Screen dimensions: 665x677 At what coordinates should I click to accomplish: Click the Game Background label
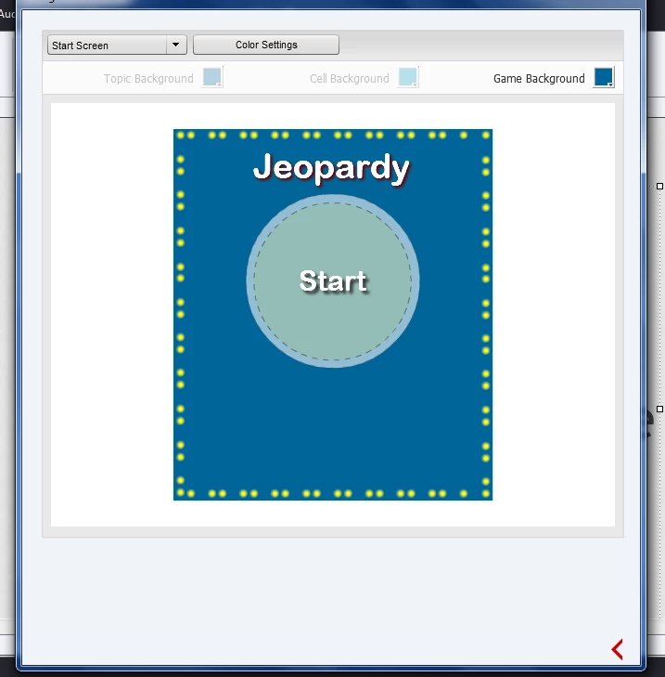point(539,79)
